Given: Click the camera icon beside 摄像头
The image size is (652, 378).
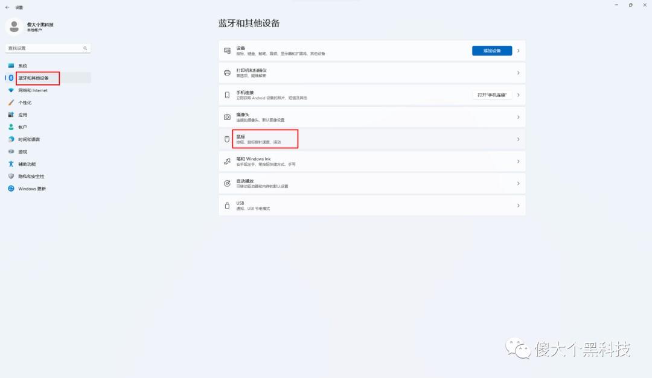Looking at the screenshot, I should 227,117.
